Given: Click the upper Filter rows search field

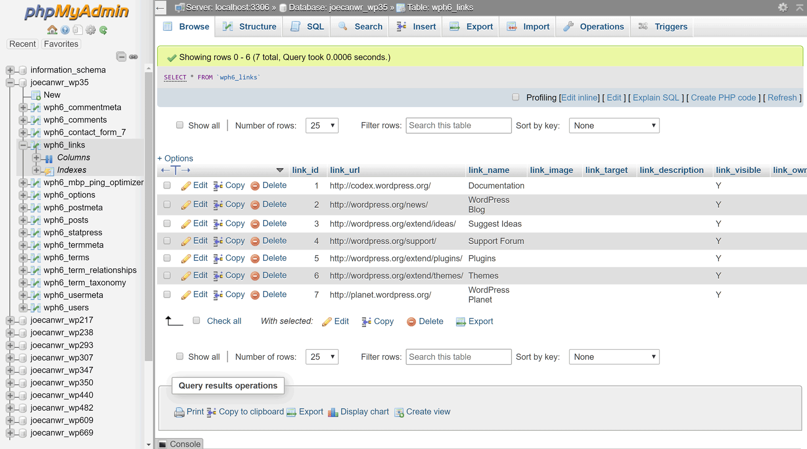Looking at the screenshot, I should point(458,126).
